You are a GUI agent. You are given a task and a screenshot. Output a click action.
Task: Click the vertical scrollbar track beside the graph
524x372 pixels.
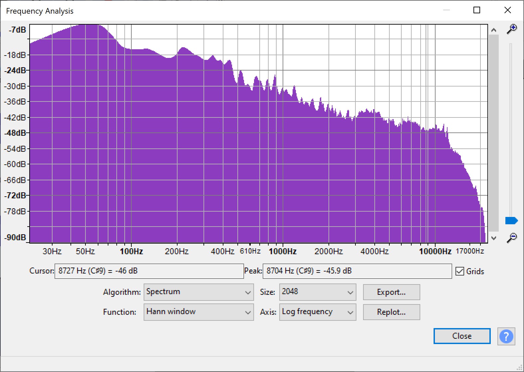pos(494,133)
